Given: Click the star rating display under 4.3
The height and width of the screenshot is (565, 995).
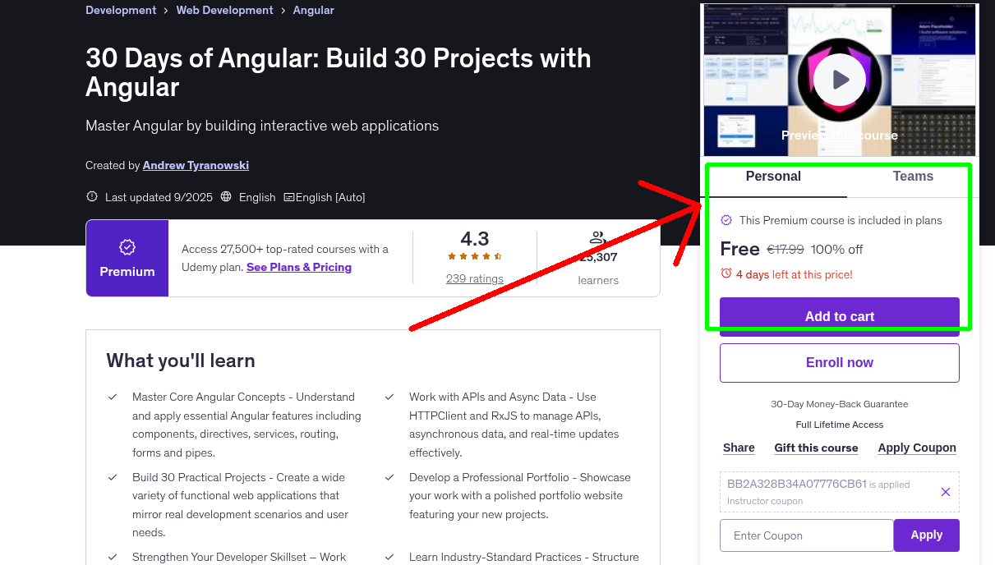Looking at the screenshot, I should pyautogui.click(x=474, y=255).
